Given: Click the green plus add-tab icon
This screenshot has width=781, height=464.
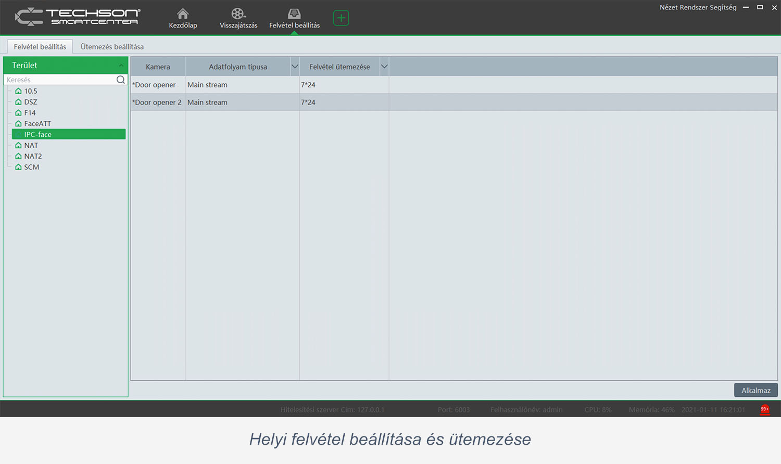Looking at the screenshot, I should [341, 18].
